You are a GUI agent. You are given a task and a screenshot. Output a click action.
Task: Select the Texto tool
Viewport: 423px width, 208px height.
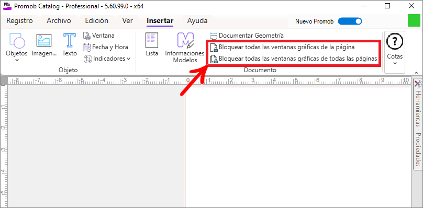click(70, 45)
